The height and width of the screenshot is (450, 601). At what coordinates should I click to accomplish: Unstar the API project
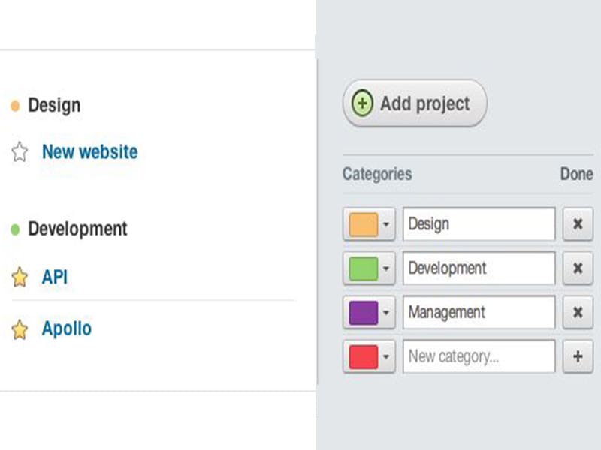click(20, 276)
